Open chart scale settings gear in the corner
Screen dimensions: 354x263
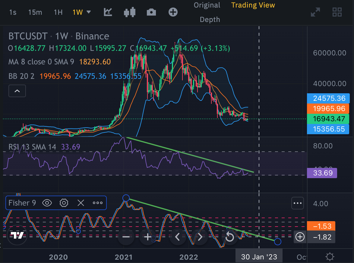330,257
